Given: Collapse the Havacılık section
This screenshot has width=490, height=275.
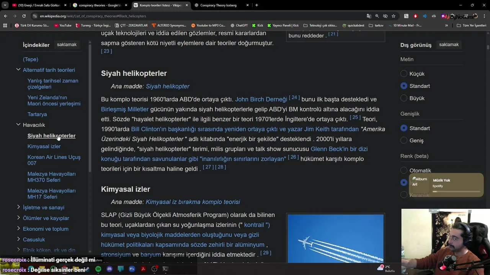Looking at the screenshot, I should pos(18,125).
